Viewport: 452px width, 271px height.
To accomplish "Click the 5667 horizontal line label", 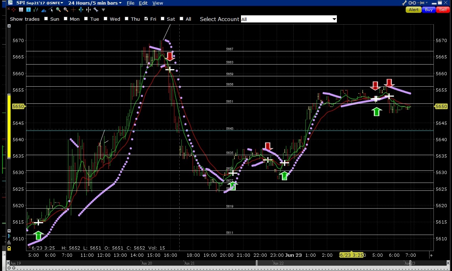I will 230,49.
